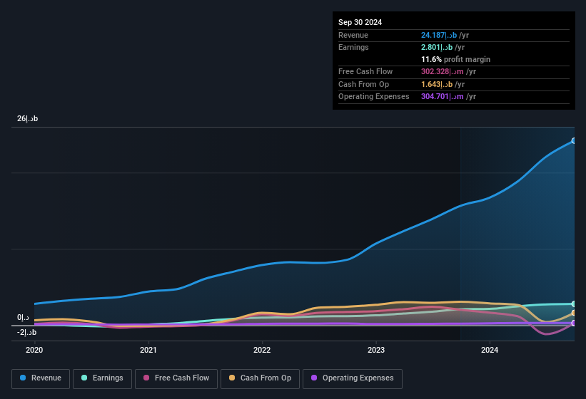Click the 2022 x-axis label
Image resolution: width=586 pixels, height=399 pixels.
pos(262,350)
